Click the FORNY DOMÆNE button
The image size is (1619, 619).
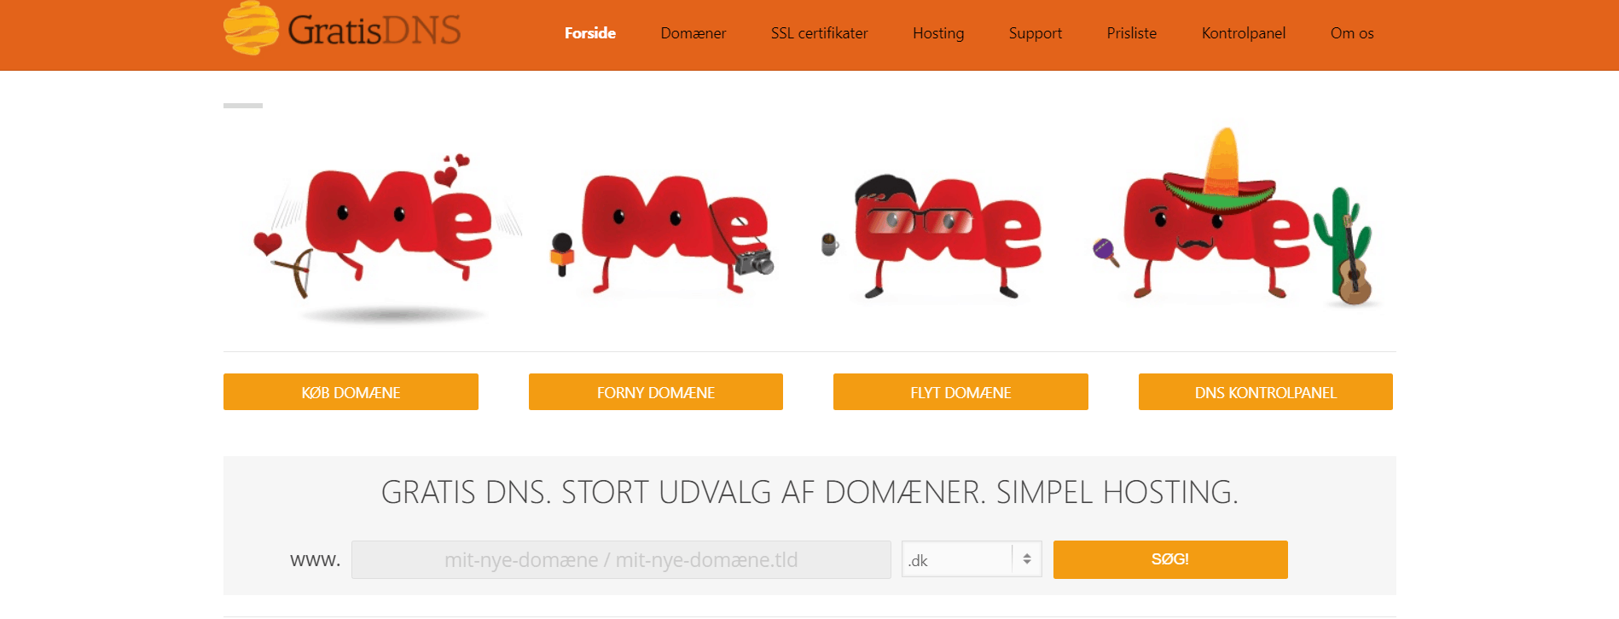pos(656,392)
